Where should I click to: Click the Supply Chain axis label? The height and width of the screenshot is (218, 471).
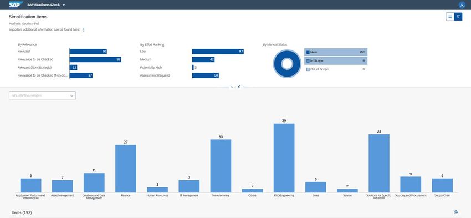pyautogui.click(x=443, y=195)
